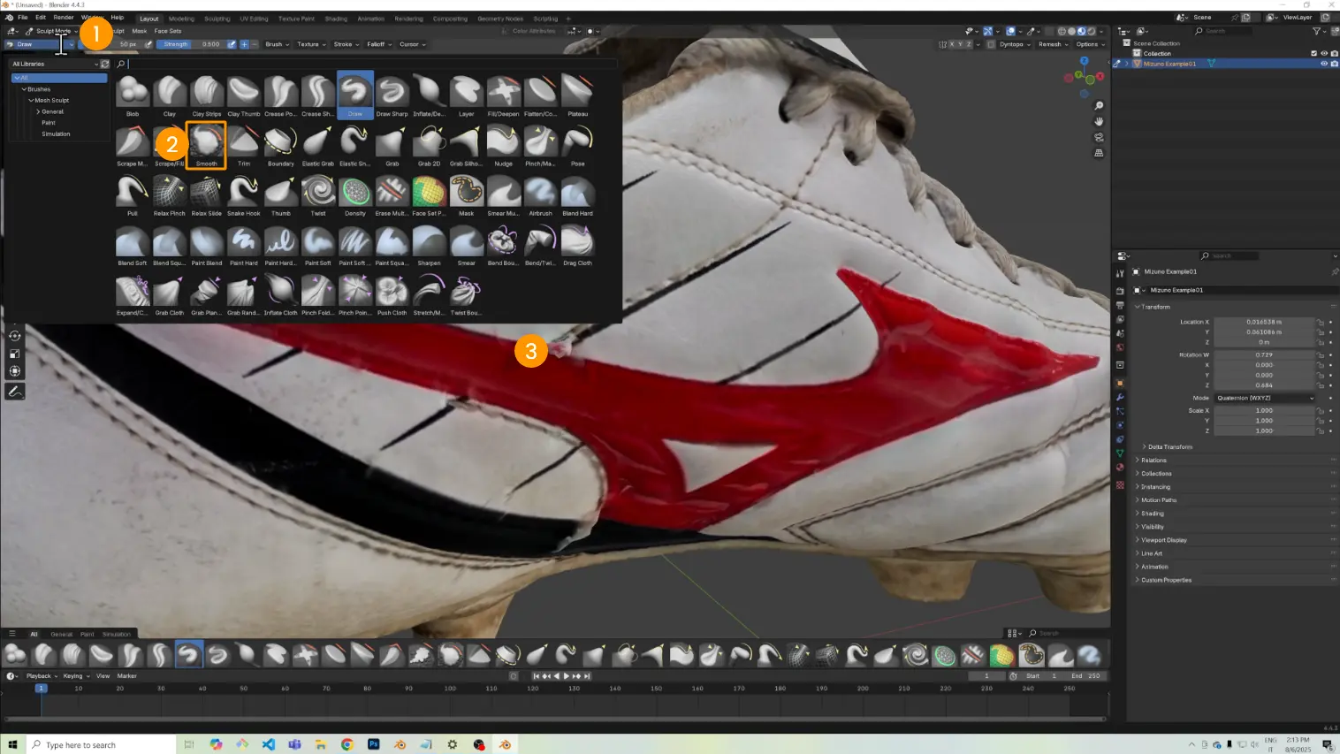
Task: Hide Mizuno Example01 using eye icon
Action: 1323,64
